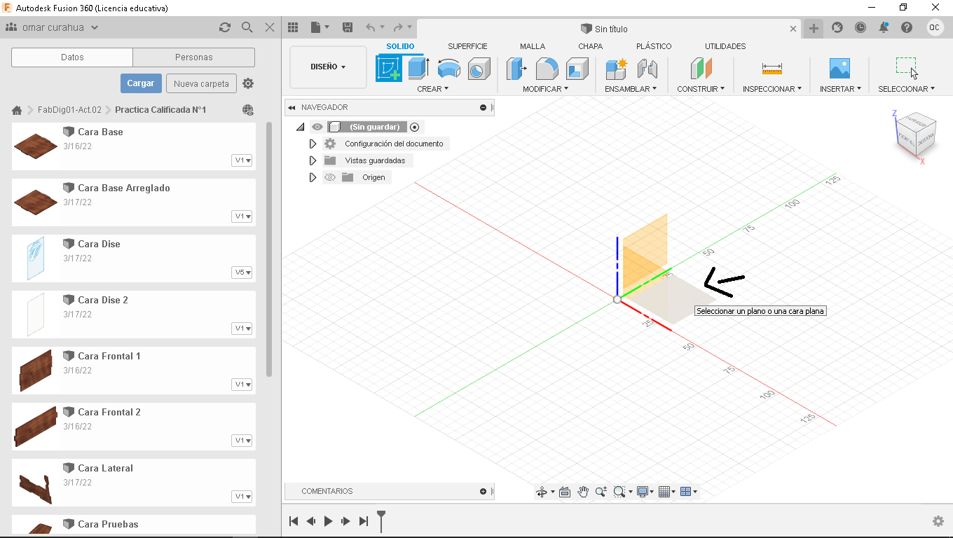Expand Configuración del documento node
The width and height of the screenshot is (953, 538).
(x=313, y=144)
